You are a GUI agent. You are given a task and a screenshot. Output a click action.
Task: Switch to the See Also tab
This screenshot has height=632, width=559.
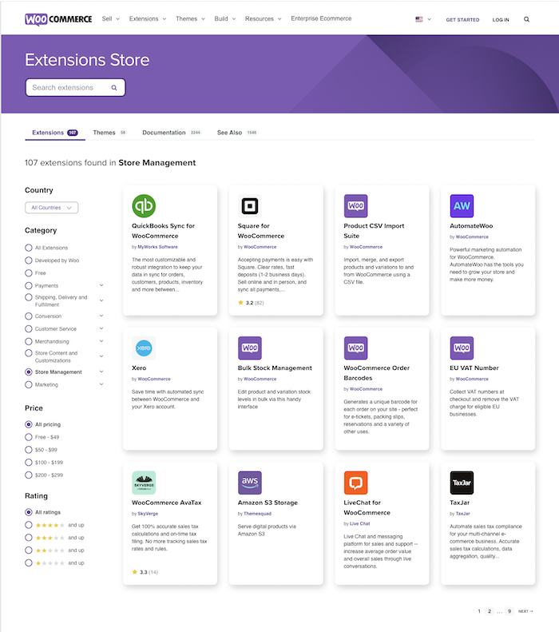tap(237, 133)
